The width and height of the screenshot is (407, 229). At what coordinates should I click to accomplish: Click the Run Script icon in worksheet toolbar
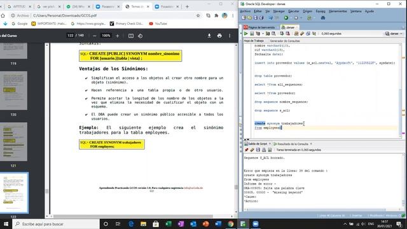tap(252, 34)
